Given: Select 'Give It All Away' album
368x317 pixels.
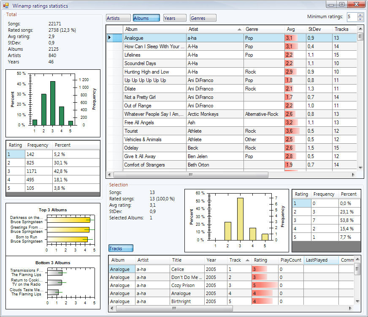Looking at the screenshot, I should click(154, 156).
